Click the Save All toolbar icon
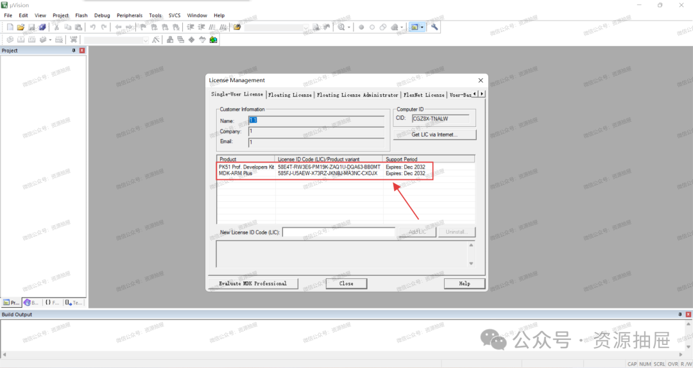Viewport: 693px width, 368px height. pos(42,27)
